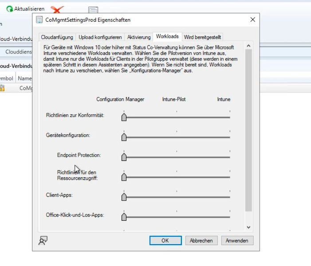Click the Configuration Manager column label
The image size is (311, 266).
pos(120,99)
